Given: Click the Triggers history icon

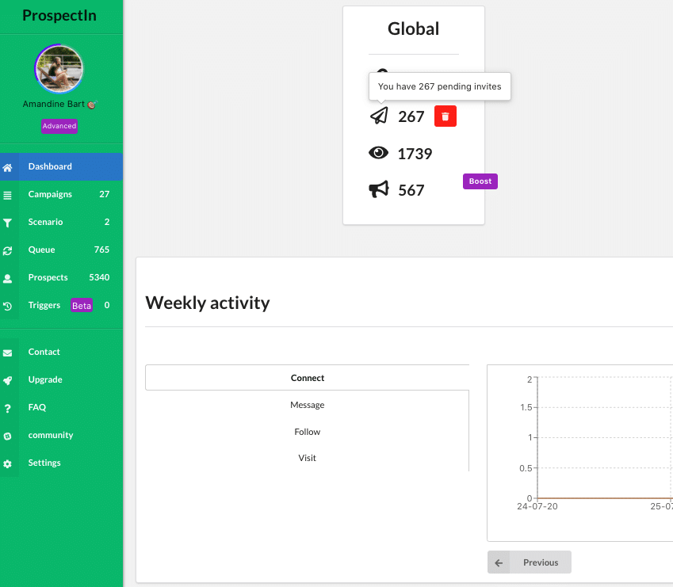Looking at the screenshot, I should [7, 306].
